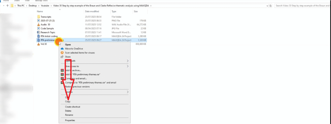331x124 pixels.
Task: Click the Video 30 folder breadcrumb
Action: pyautogui.click(x=101, y=6)
